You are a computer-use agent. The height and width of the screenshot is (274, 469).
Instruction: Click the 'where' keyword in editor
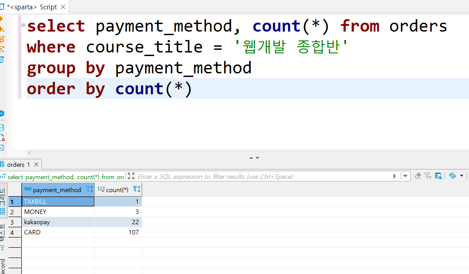[51, 47]
